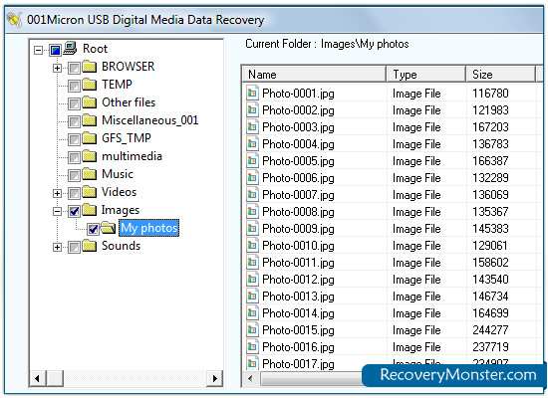
Task: Click the tree panel left scroll arrow
Action: pyautogui.click(x=38, y=378)
